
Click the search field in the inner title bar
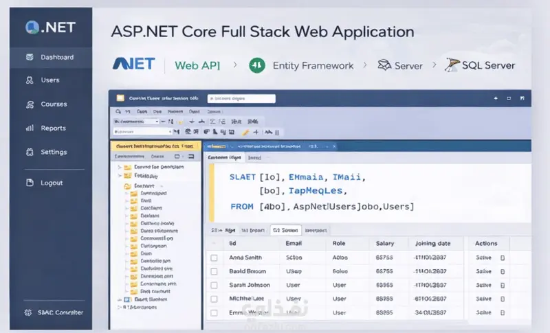pyautogui.click(x=241, y=99)
